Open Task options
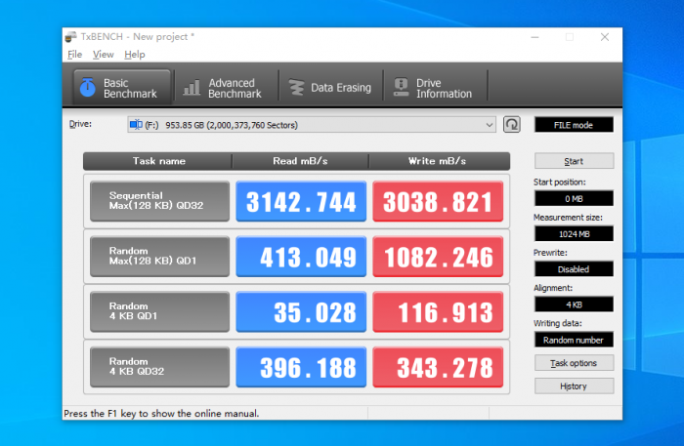The image size is (684, 446). point(574,363)
